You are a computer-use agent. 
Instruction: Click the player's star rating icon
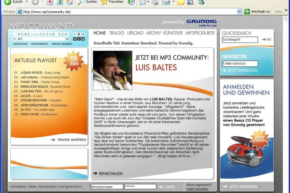[x=83, y=39]
